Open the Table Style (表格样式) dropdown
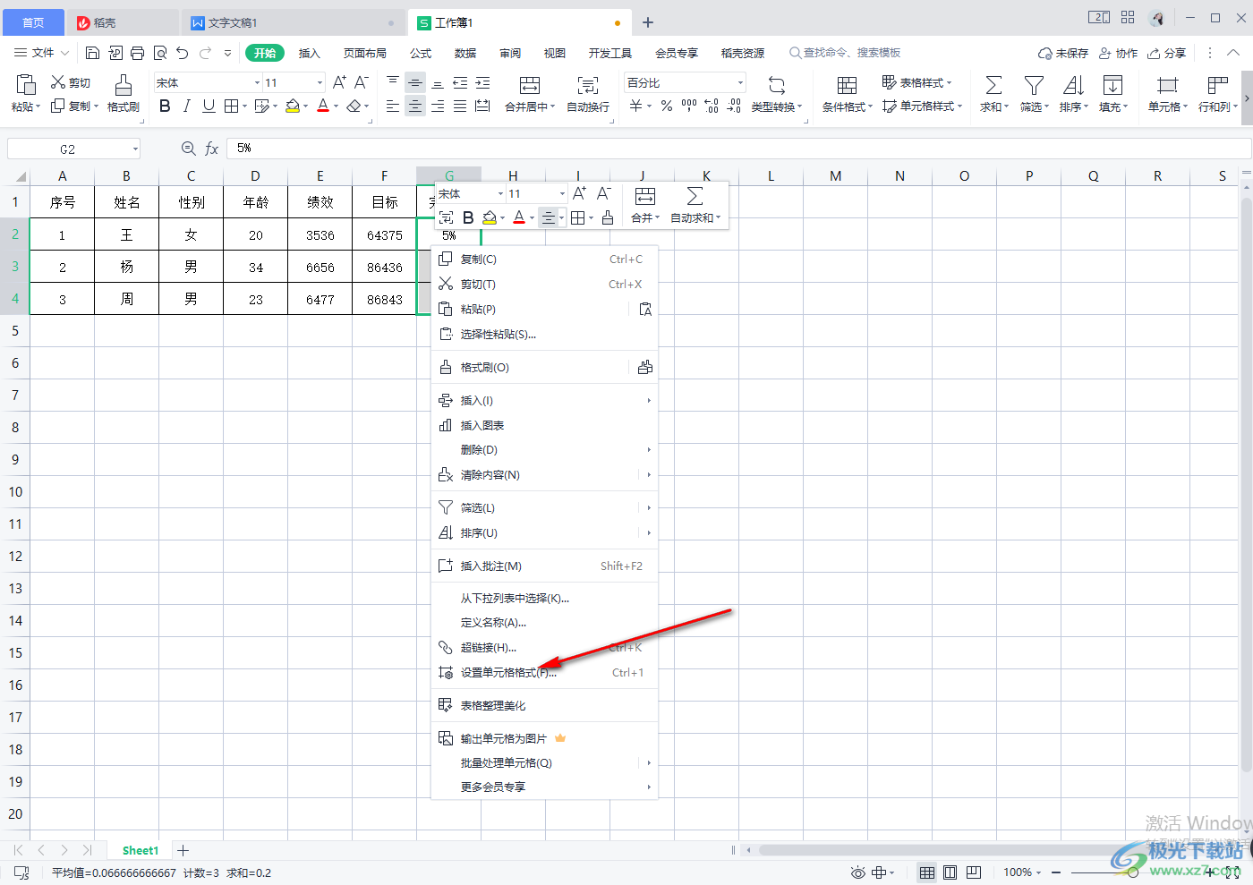 tap(916, 82)
